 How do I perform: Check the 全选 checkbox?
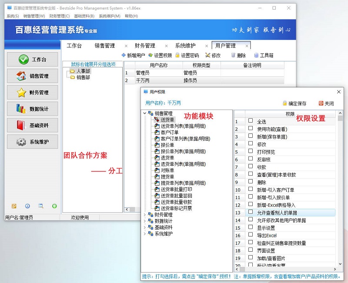tap(251, 120)
